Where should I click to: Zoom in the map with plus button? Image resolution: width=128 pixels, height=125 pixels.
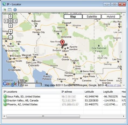[11, 31]
